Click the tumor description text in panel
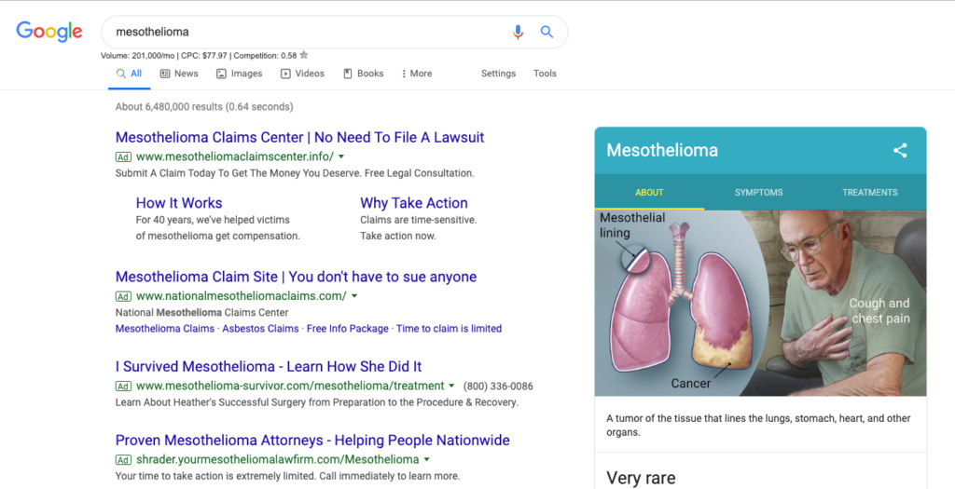Image resolution: width=955 pixels, height=489 pixels. 758,425
